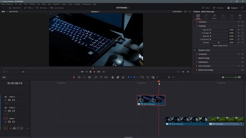246x138 pixels.
Task: Click the Crop Left value field
Action: [x=231, y=30]
